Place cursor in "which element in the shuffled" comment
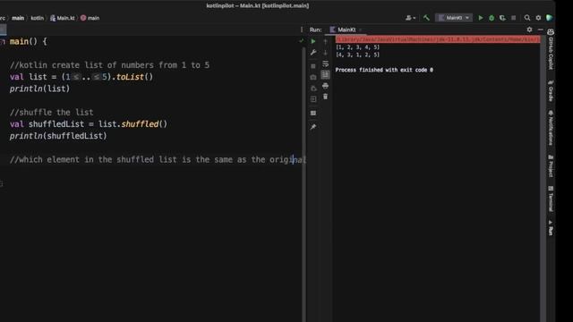This screenshot has width=573, height=322. pyautogui.click(x=158, y=160)
